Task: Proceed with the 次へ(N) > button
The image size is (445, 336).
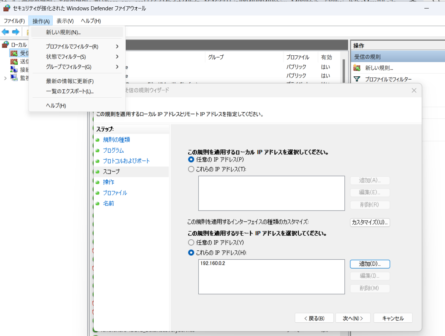Action: (x=353, y=318)
